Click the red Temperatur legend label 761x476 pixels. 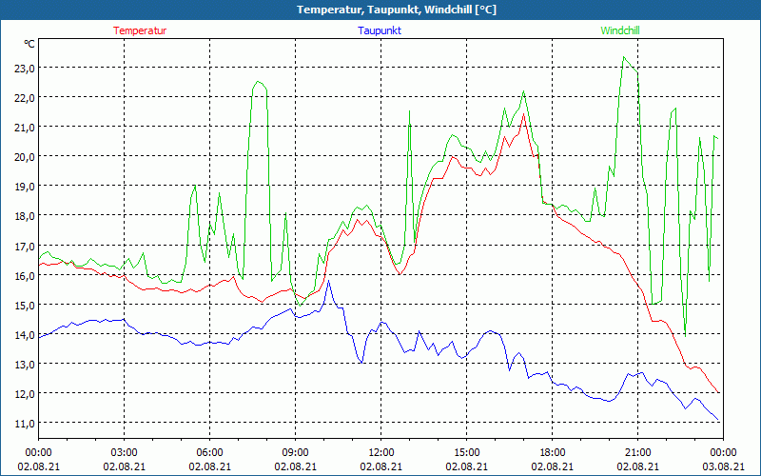[140, 30]
